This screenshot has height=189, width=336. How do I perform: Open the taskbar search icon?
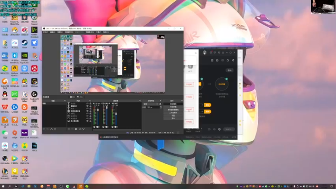(9, 186)
